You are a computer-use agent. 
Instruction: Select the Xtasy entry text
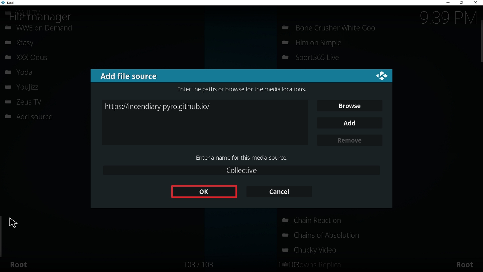pos(25,43)
